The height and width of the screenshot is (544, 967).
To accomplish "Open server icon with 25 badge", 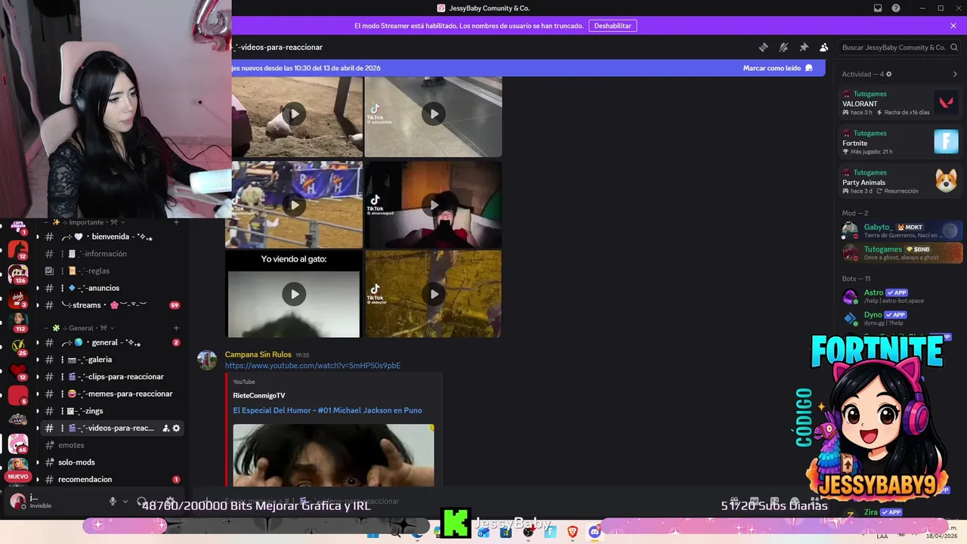I will pos(18,346).
